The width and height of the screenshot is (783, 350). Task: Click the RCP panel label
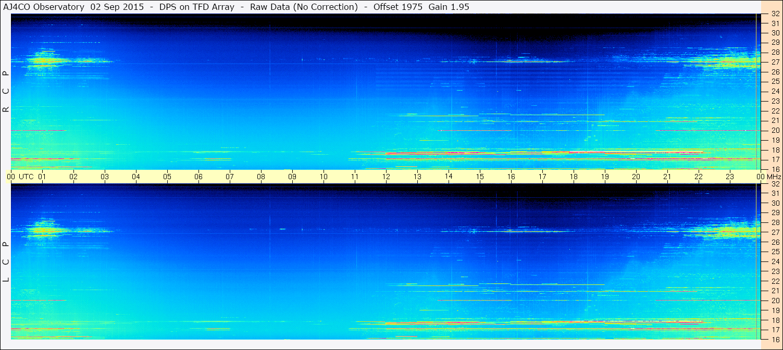coord(6,92)
